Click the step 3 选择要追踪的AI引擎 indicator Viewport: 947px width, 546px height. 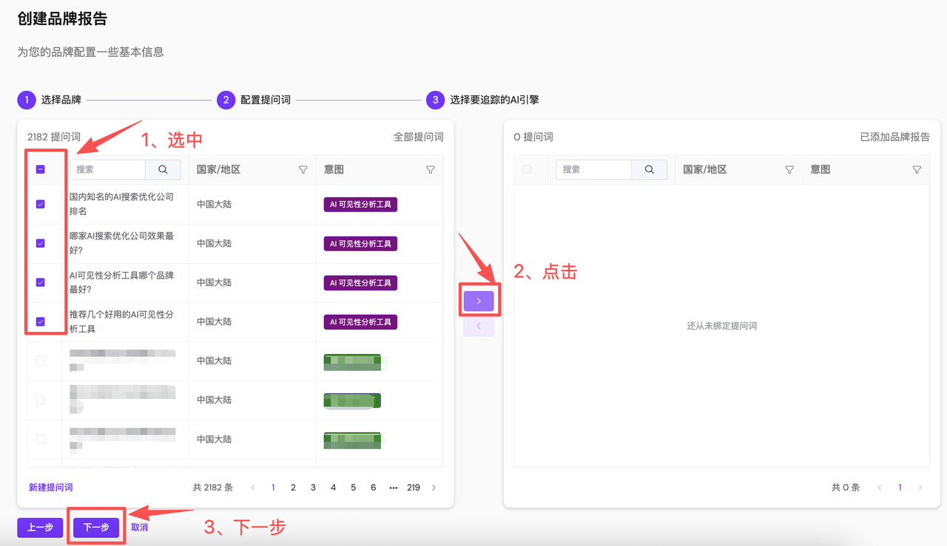[x=437, y=99]
